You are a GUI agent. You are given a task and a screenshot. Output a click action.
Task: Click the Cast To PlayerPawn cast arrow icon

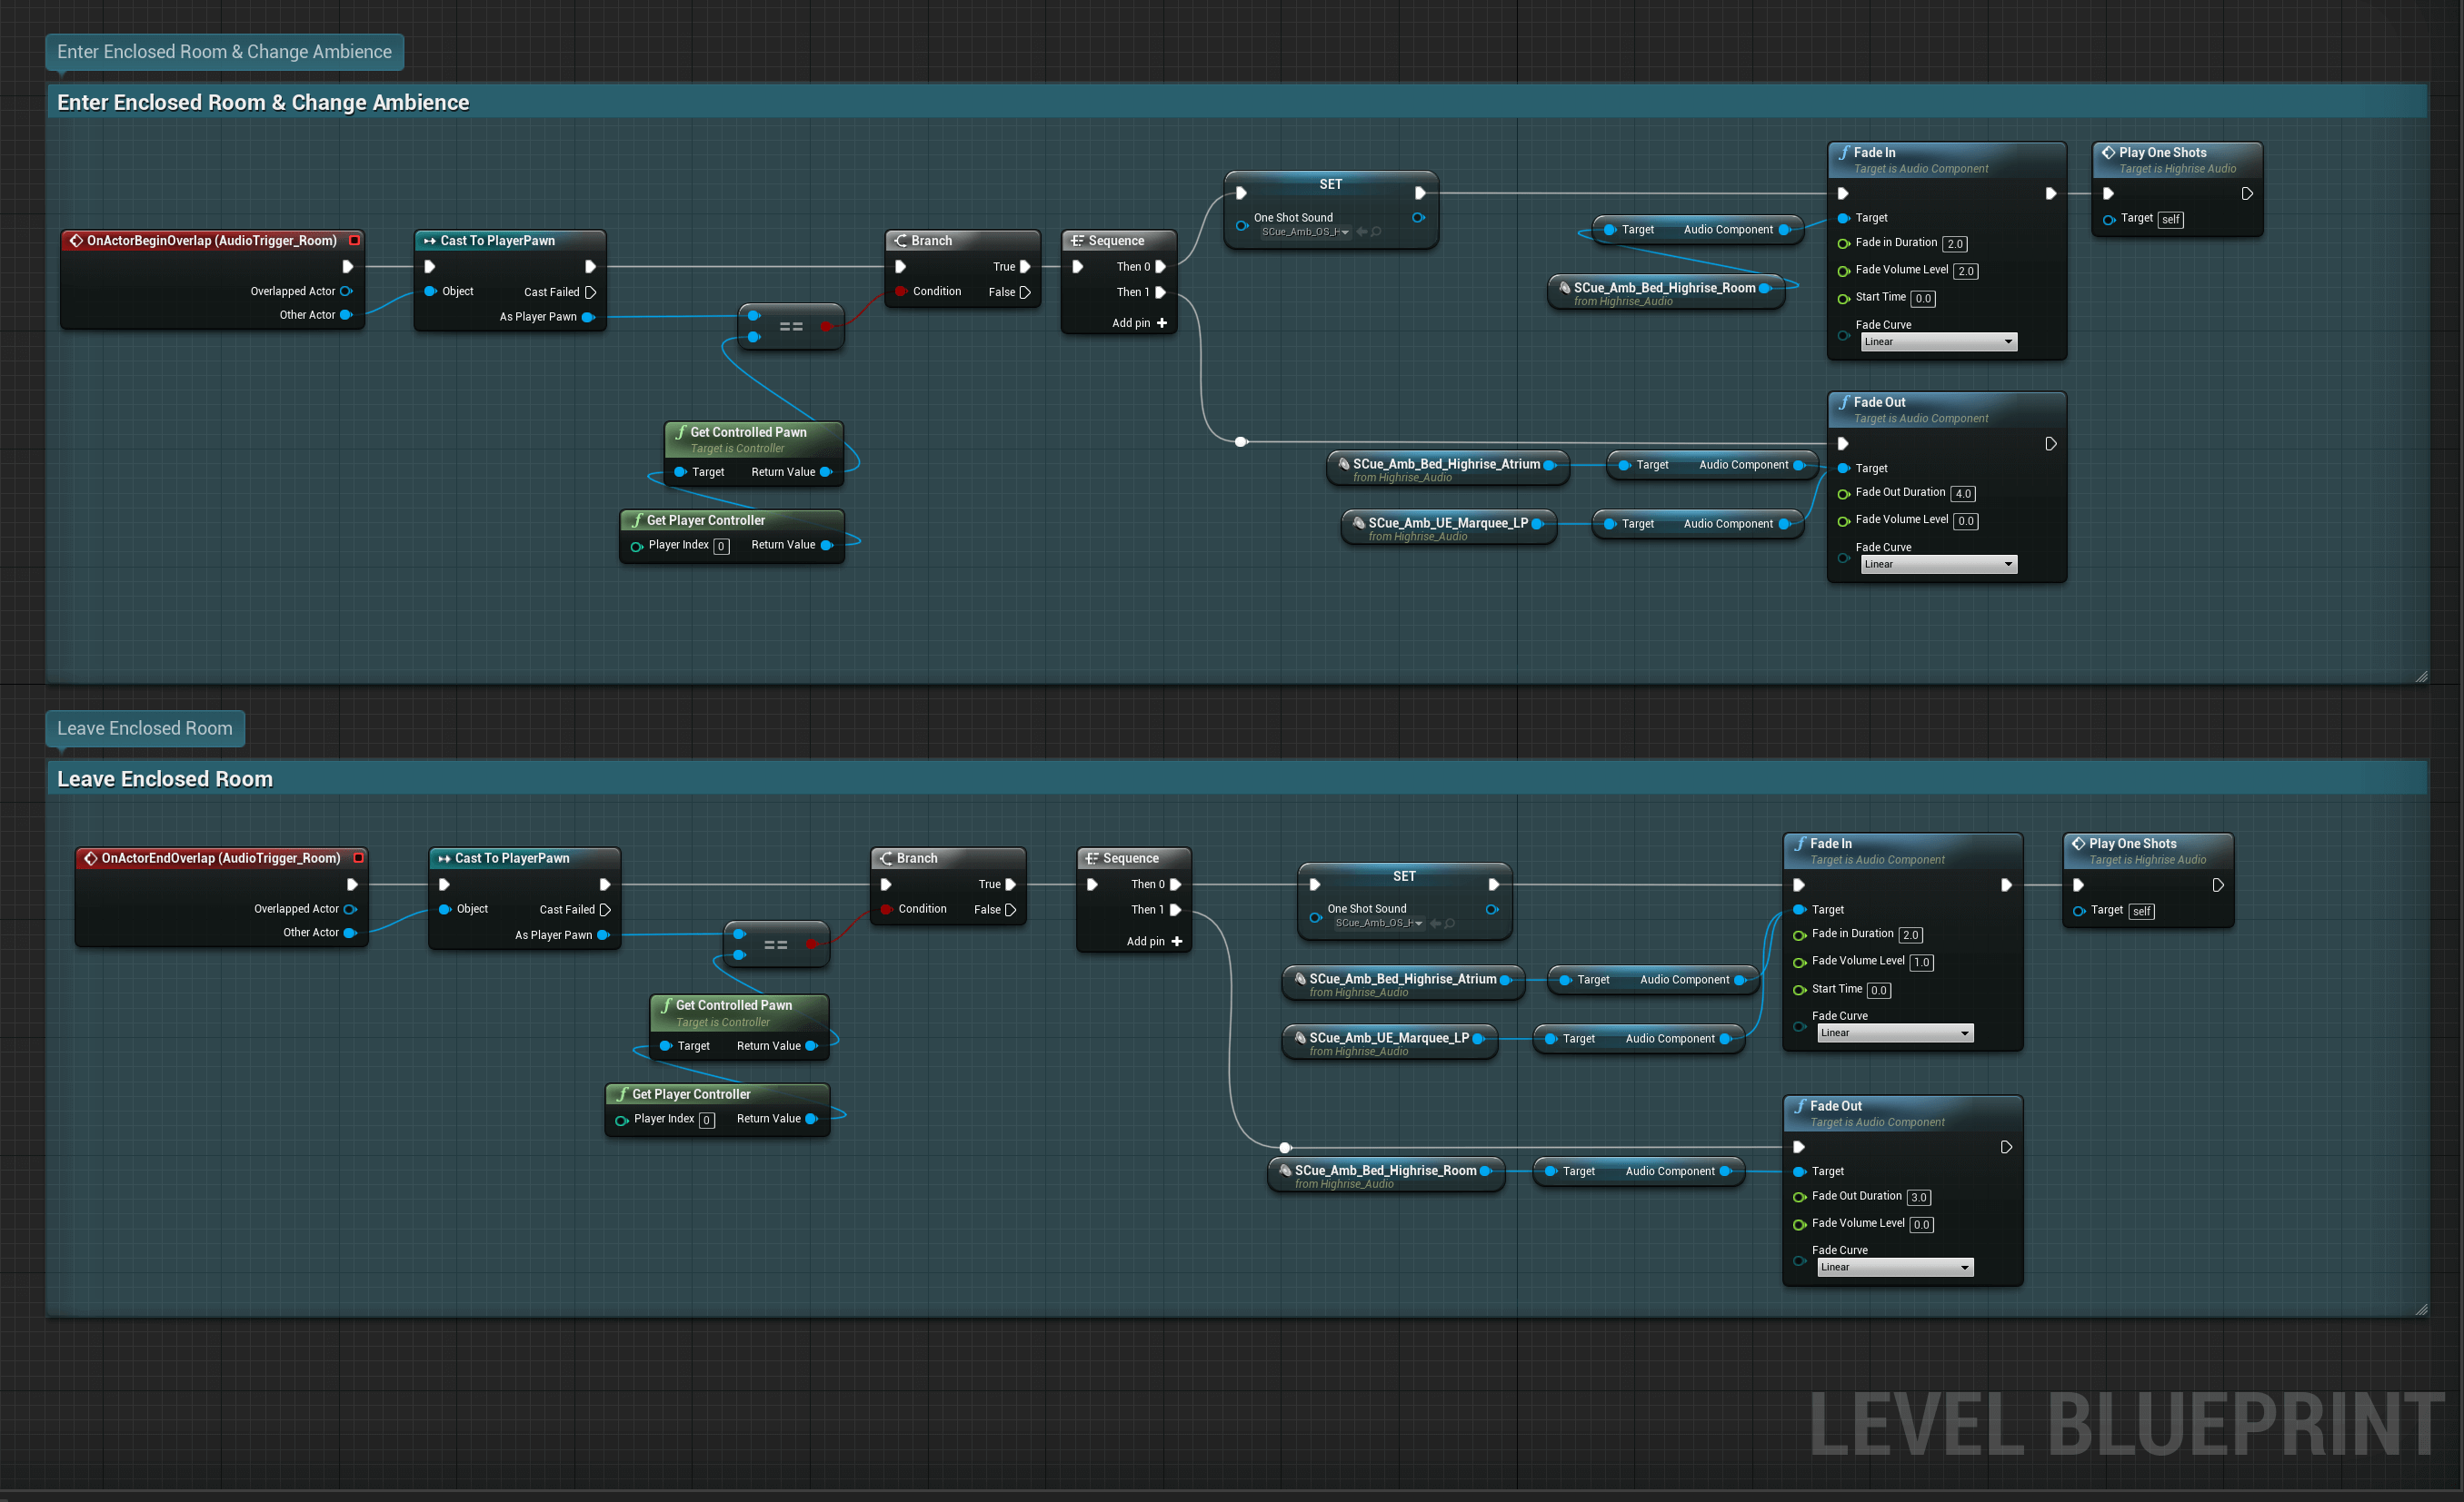click(430, 240)
